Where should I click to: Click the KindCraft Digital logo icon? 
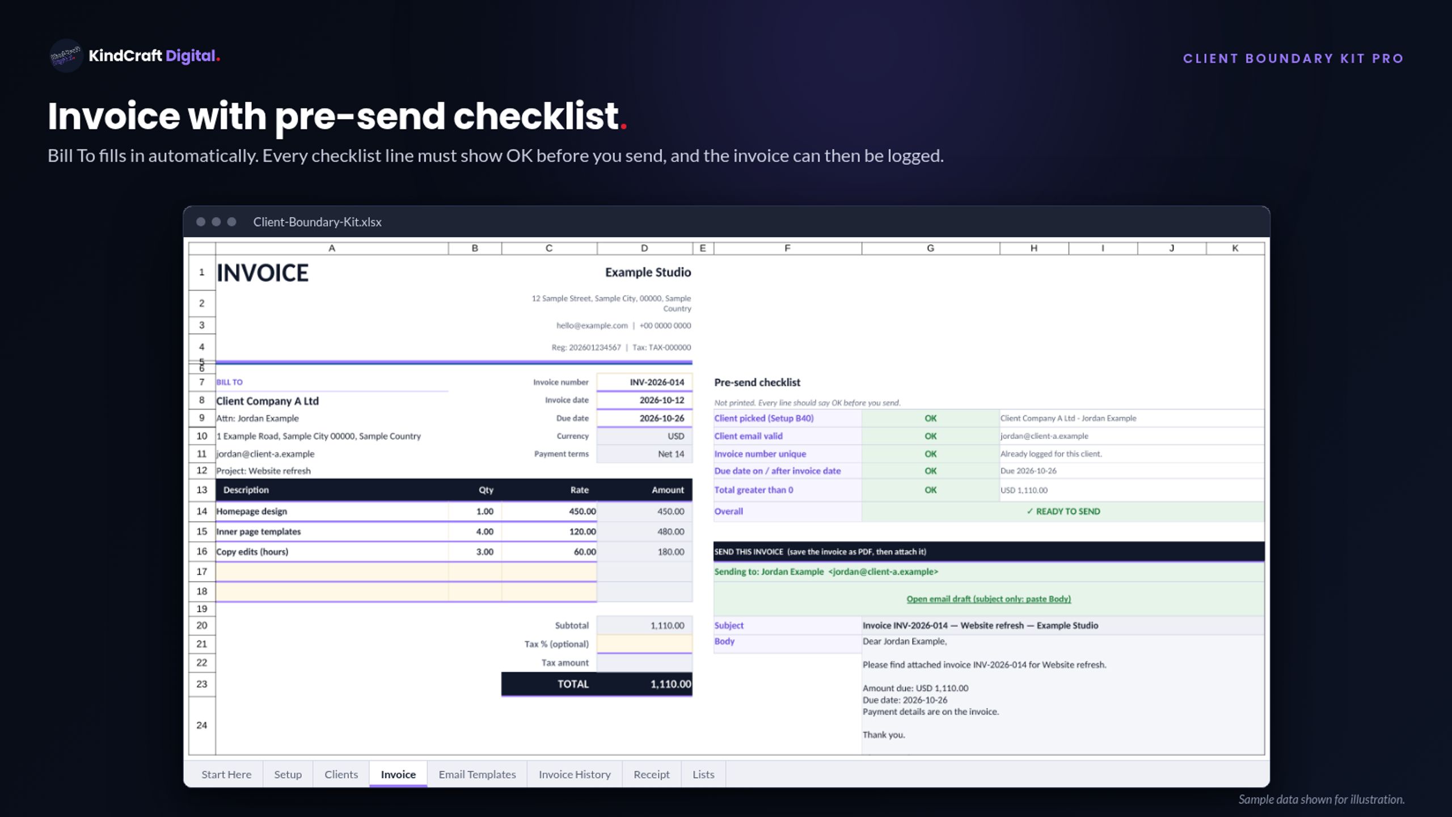[66, 56]
